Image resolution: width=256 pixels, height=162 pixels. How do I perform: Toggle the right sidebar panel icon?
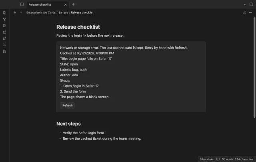(251, 4)
